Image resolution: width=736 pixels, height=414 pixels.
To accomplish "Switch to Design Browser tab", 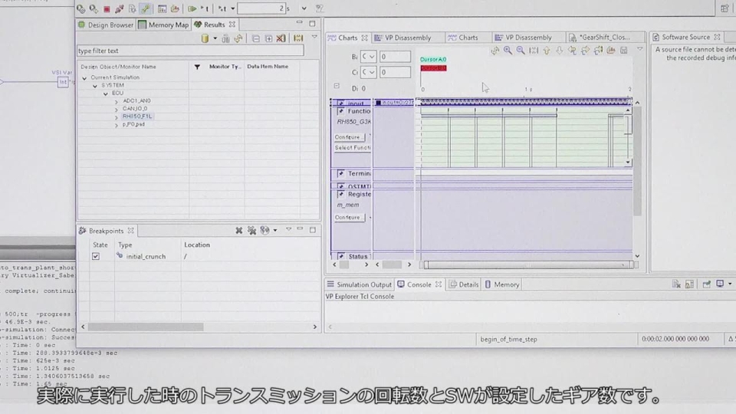I will [x=106, y=25].
